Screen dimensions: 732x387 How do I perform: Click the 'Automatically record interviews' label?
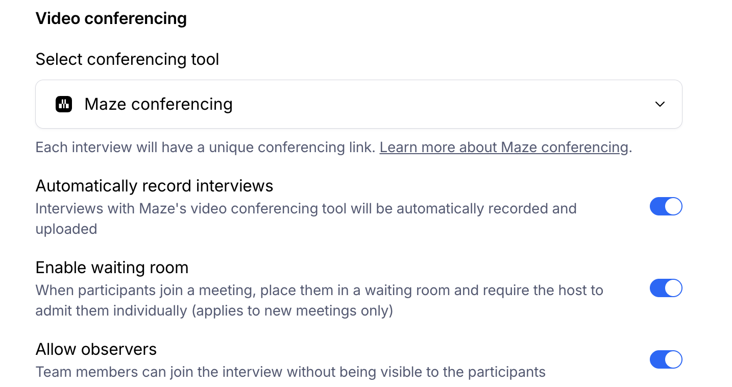[154, 186]
